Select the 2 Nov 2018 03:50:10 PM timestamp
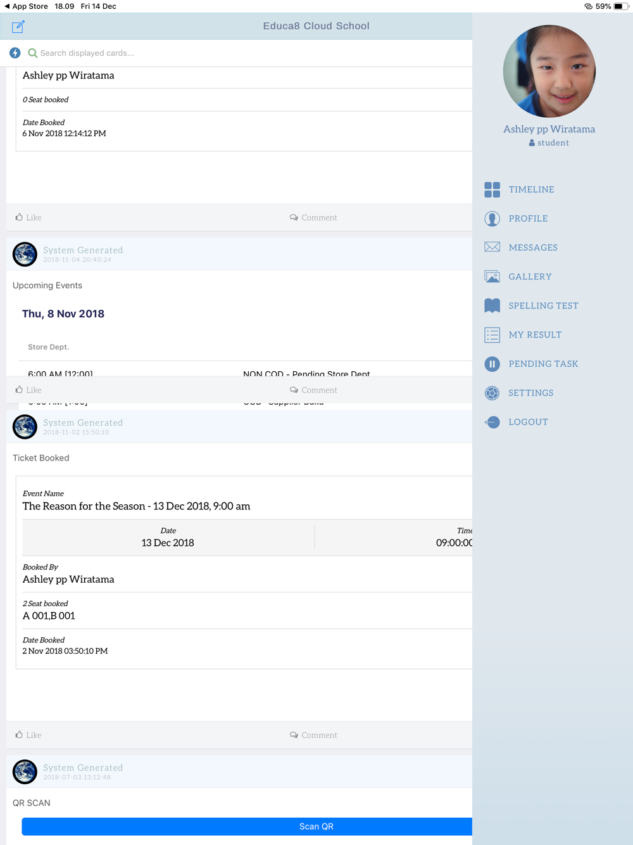The width and height of the screenshot is (633, 845). (65, 651)
